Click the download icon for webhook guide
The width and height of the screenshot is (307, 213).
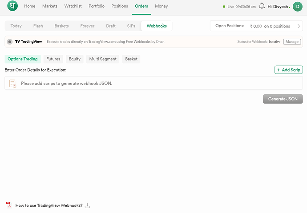(88, 205)
